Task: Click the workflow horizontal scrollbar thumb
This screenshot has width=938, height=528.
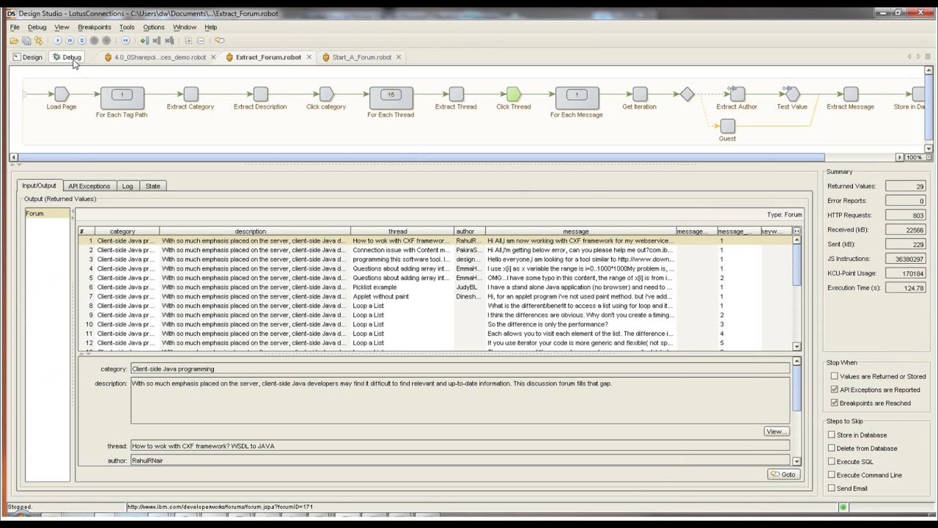Action: 421,158
